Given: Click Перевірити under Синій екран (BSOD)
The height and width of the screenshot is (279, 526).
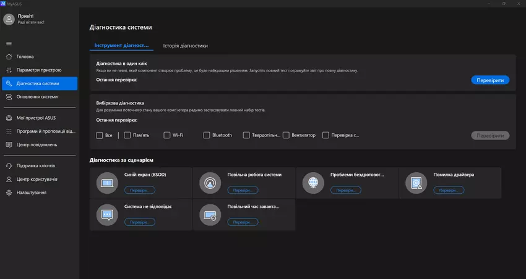Looking at the screenshot, I should (x=139, y=190).
